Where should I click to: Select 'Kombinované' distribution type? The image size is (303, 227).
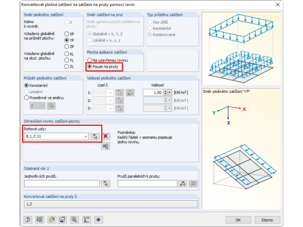coord(150,35)
